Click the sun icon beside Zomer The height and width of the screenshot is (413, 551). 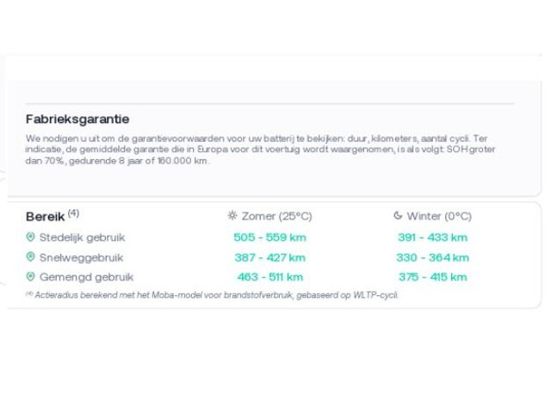(232, 217)
